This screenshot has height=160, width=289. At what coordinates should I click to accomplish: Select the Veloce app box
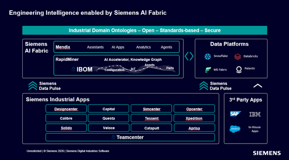point(109,128)
